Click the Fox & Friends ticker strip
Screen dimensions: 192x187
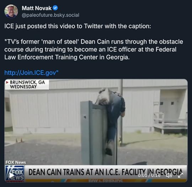tap(106, 181)
